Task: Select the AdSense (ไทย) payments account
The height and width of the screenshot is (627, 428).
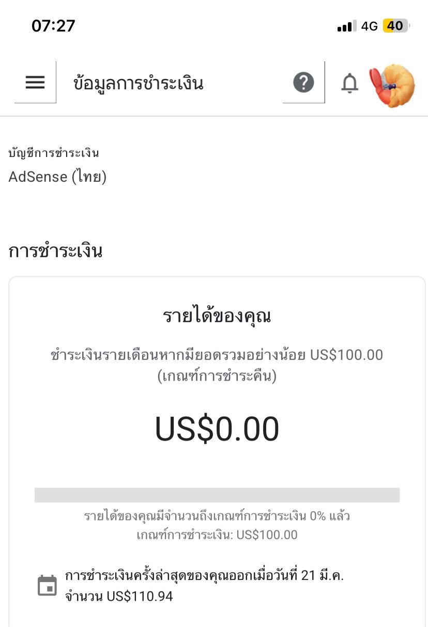Action: click(57, 177)
